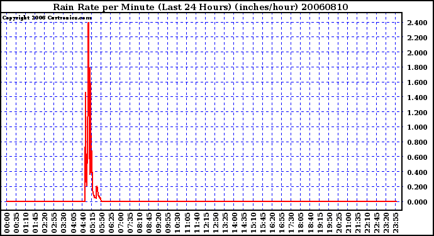Click the small red bump near 05:30
Screen dimensions: 434x236
97,188
